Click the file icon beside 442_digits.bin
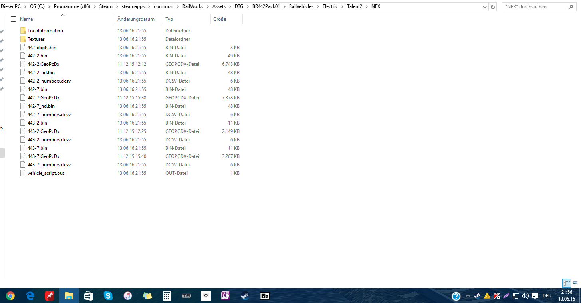581x303 pixels. coord(23,48)
